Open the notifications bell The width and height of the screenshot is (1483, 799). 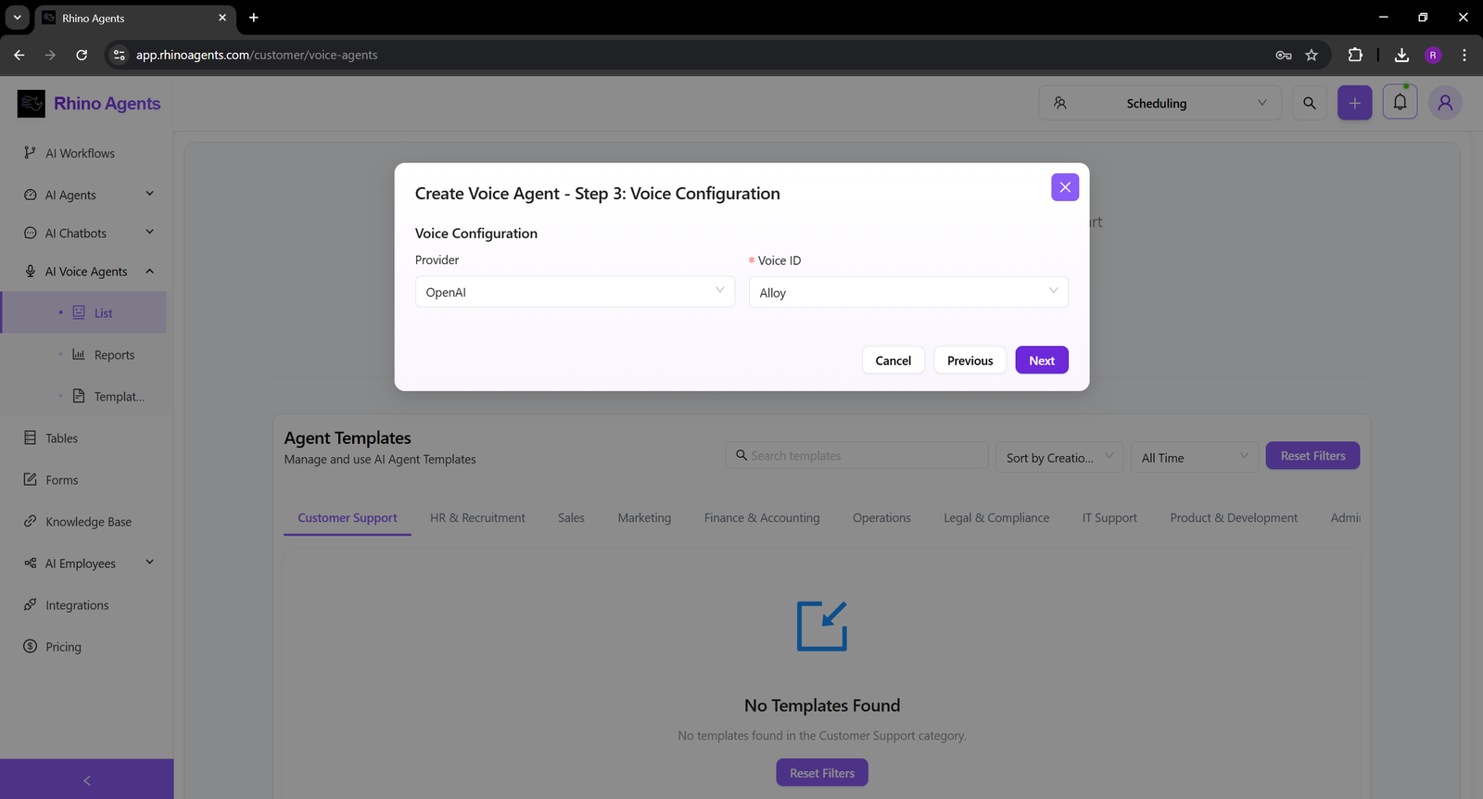point(1400,102)
